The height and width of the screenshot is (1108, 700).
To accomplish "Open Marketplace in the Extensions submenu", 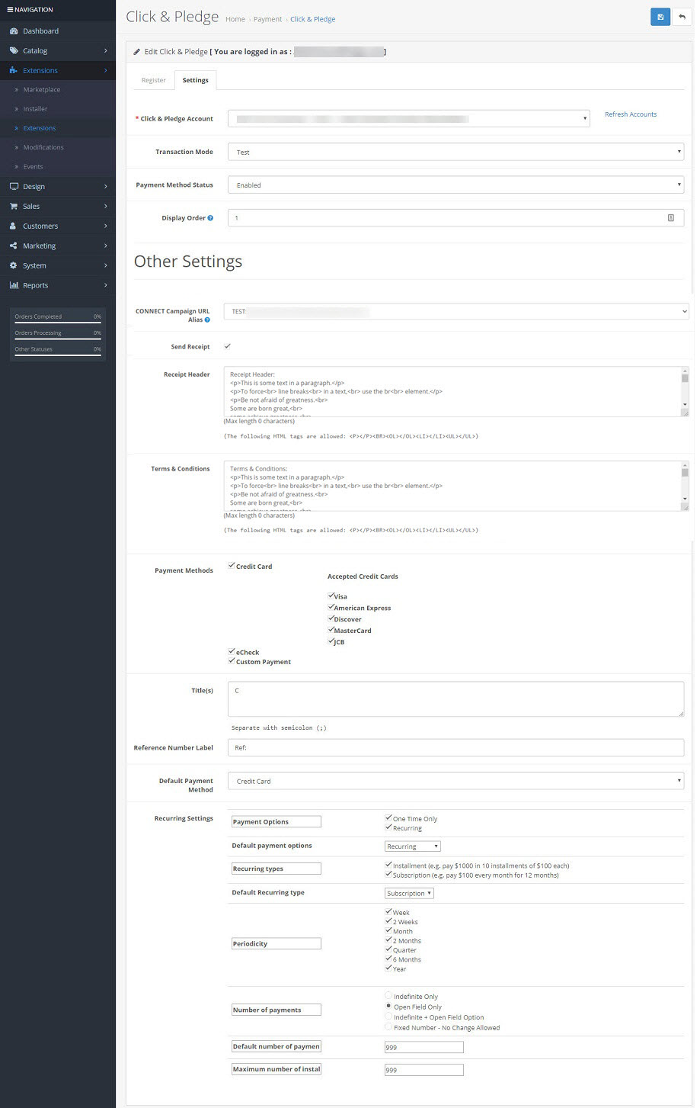I will pyautogui.click(x=42, y=90).
